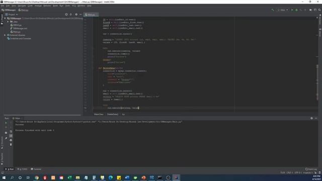Expand External Libraries in project tree
This screenshot has height=181, width=322.
pos(5,35)
